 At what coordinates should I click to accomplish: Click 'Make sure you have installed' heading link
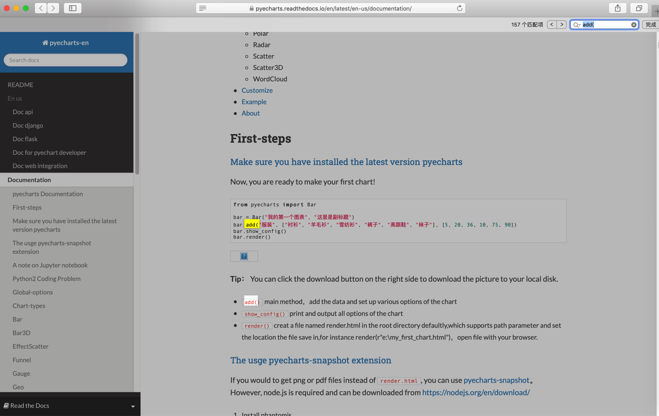pyautogui.click(x=346, y=162)
